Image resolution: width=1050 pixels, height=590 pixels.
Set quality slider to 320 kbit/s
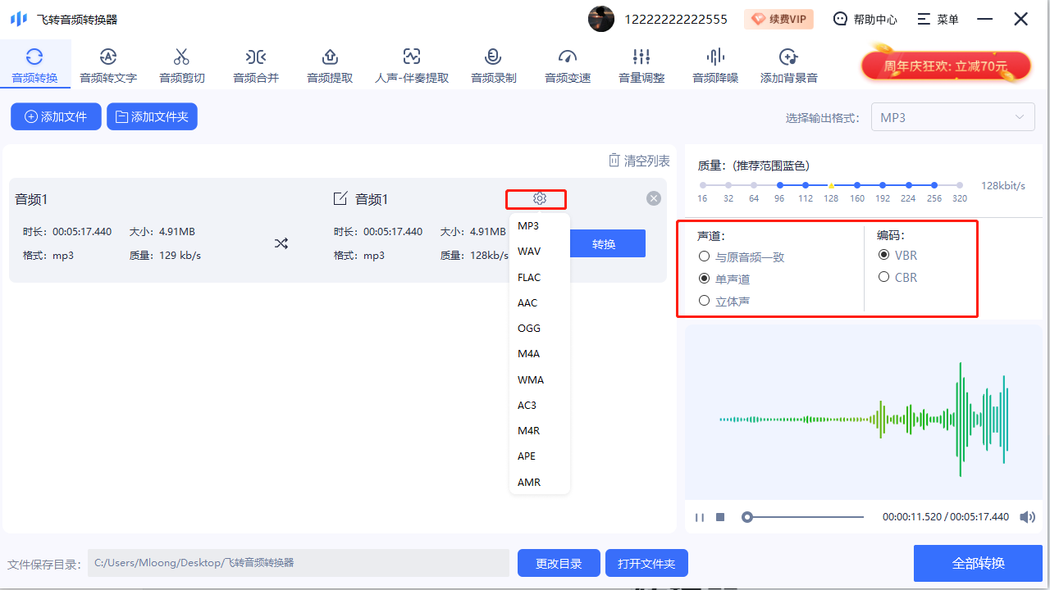tap(959, 185)
